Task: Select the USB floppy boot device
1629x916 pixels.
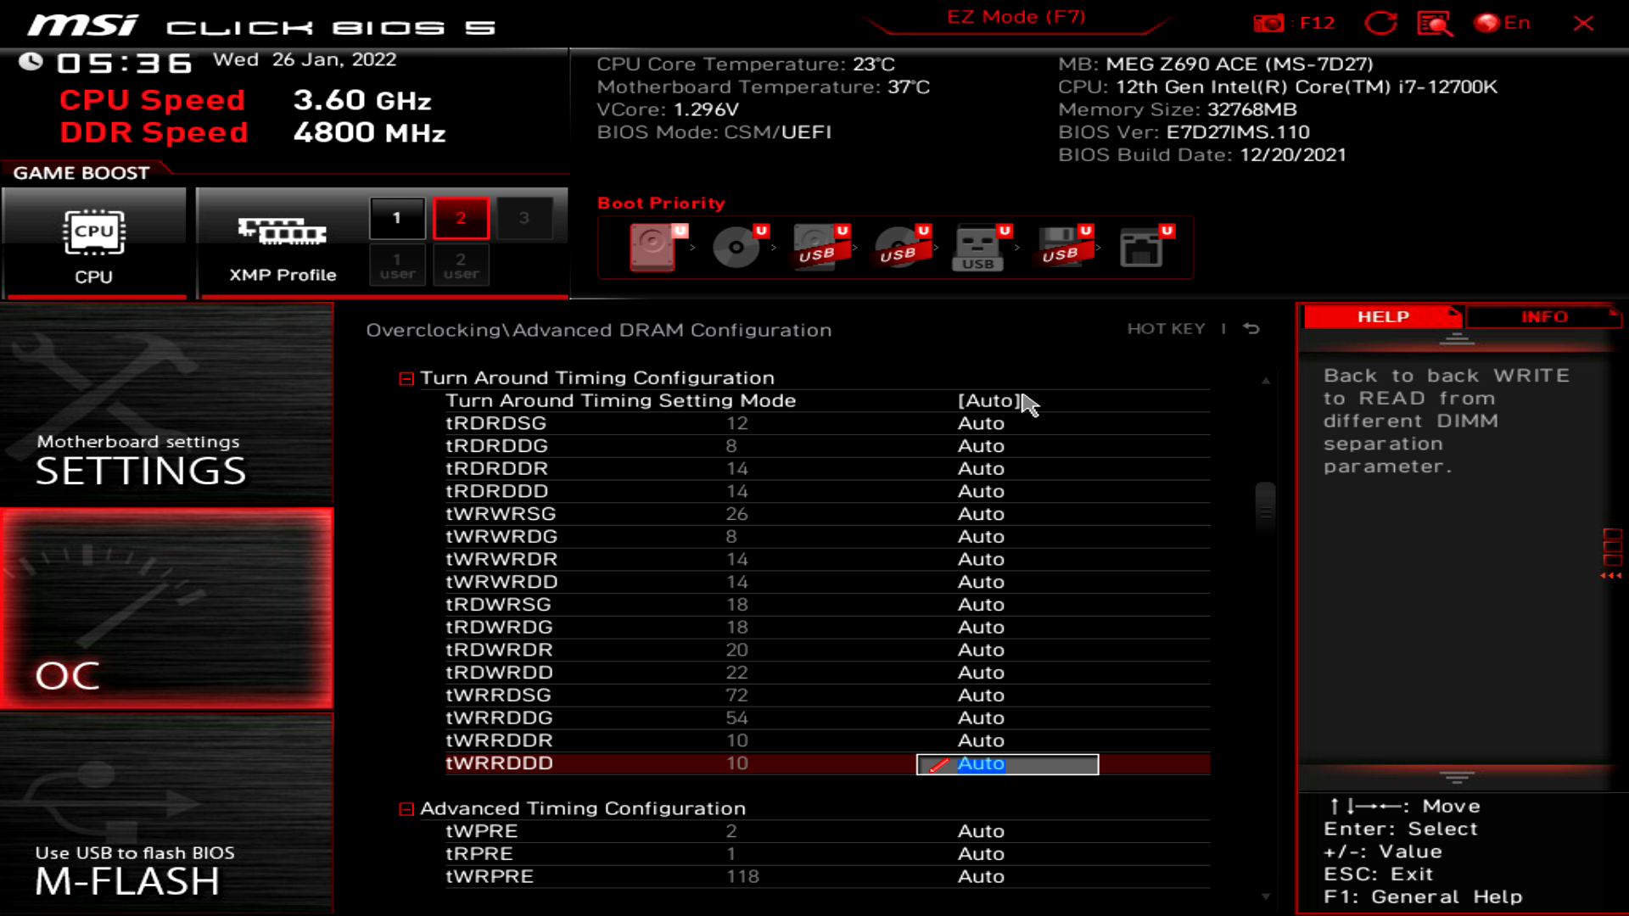Action: (x=1064, y=247)
